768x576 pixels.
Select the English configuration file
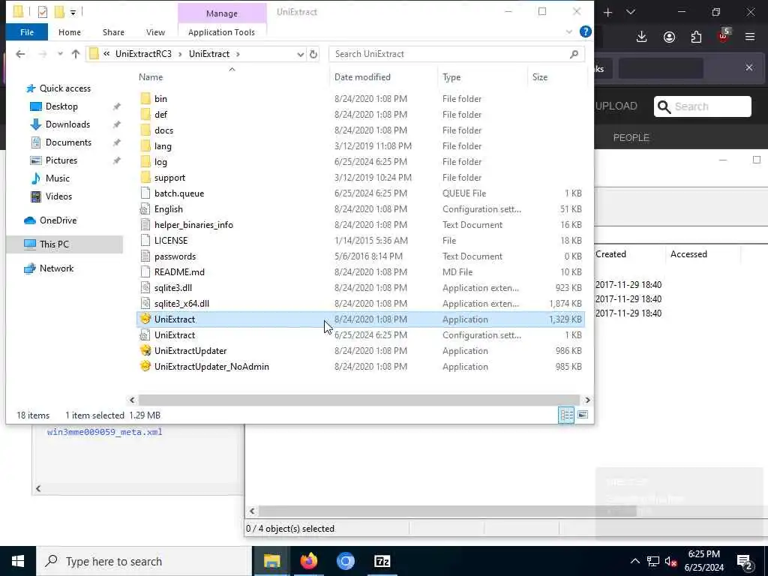point(169,209)
